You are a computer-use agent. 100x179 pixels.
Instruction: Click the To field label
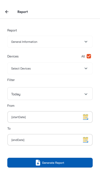9,129
